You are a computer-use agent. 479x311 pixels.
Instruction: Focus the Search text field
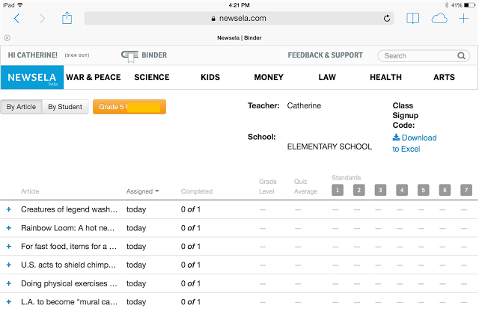click(x=424, y=56)
